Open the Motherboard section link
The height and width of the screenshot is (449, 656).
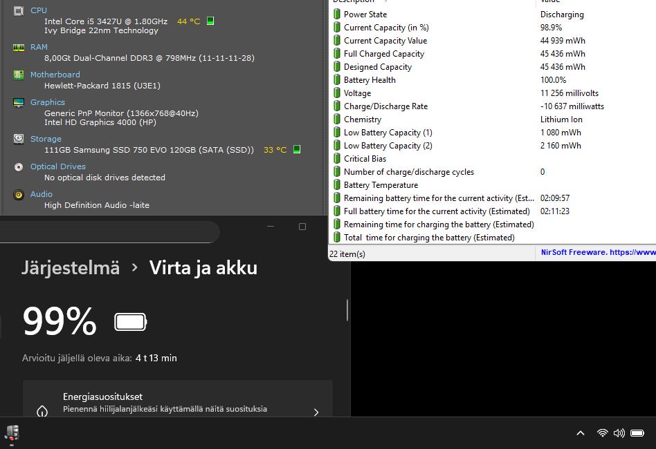coord(55,75)
